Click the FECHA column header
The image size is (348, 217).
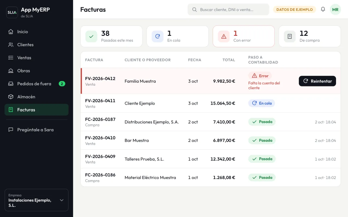(x=195, y=60)
